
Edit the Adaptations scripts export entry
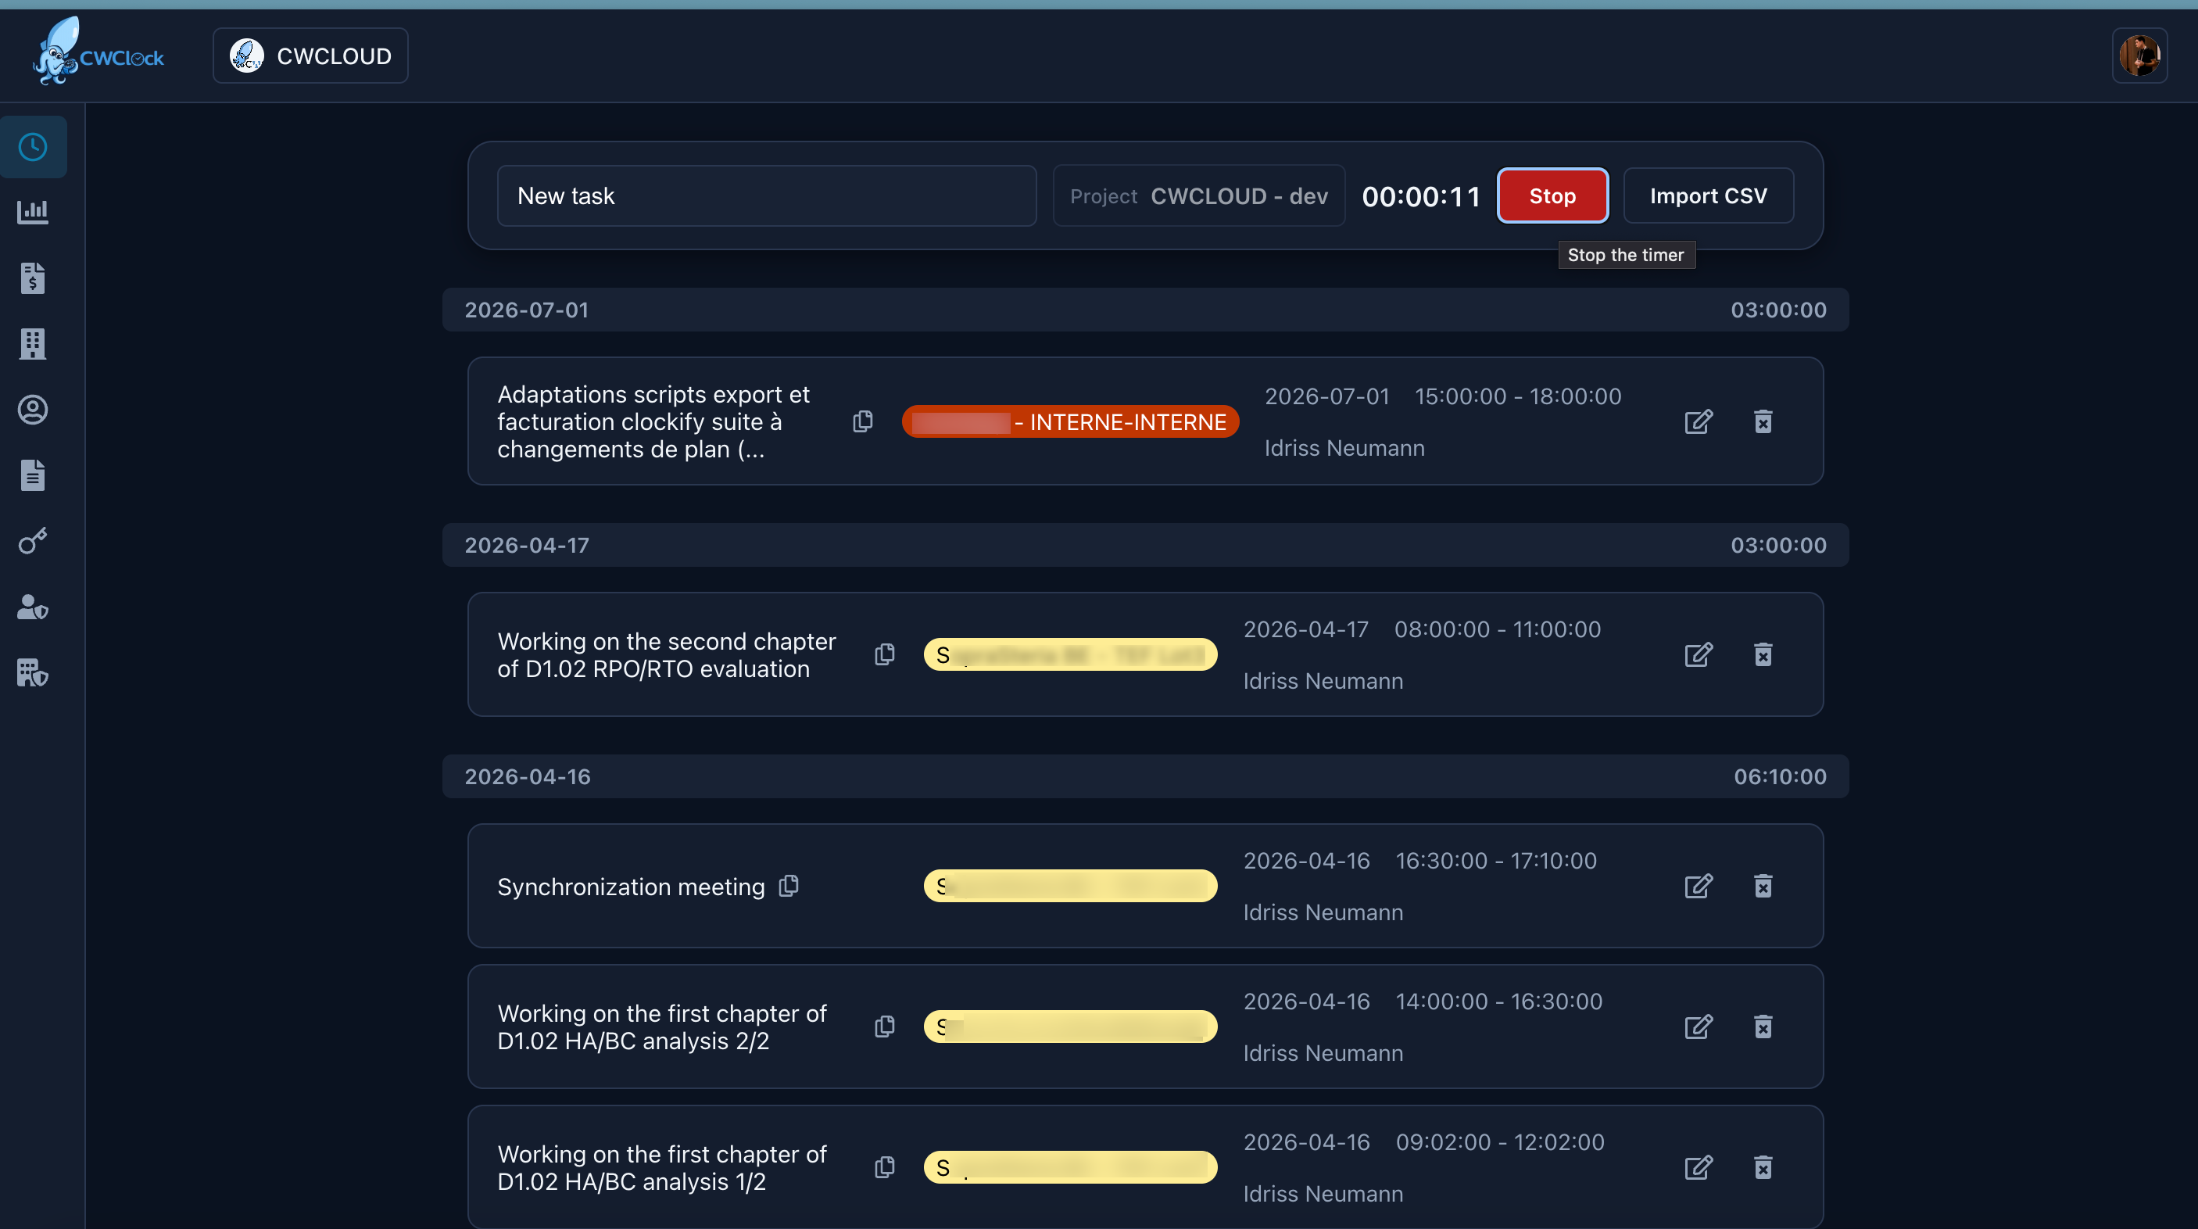tap(1699, 421)
